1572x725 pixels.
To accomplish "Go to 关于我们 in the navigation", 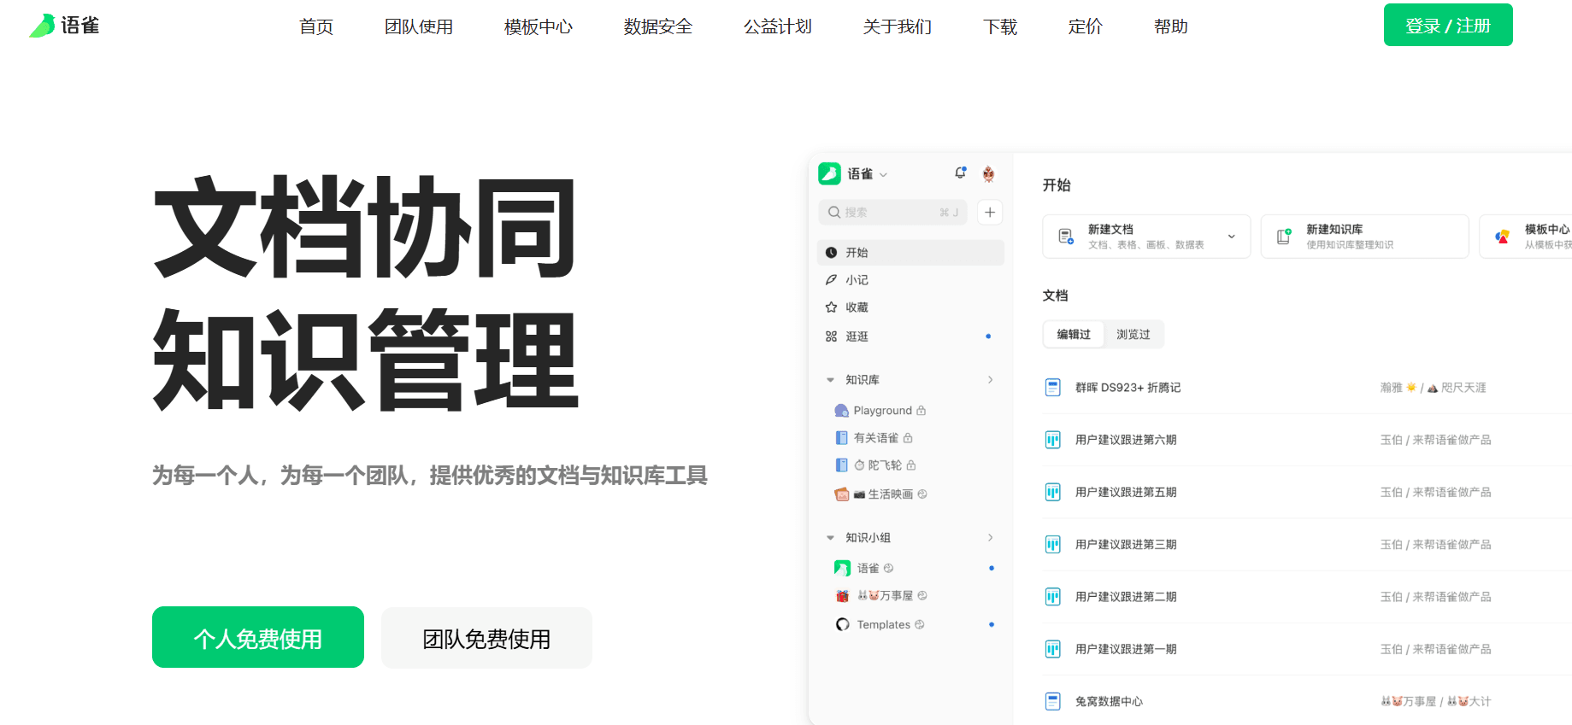I will pyautogui.click(x=898, y=26).
